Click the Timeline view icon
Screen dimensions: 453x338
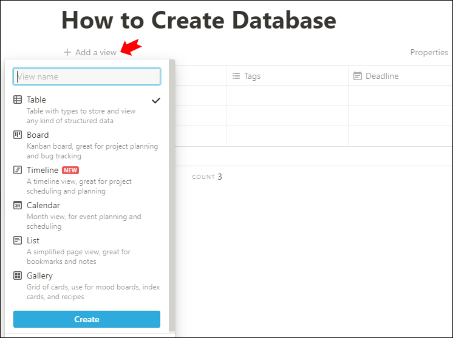(18, 170)
